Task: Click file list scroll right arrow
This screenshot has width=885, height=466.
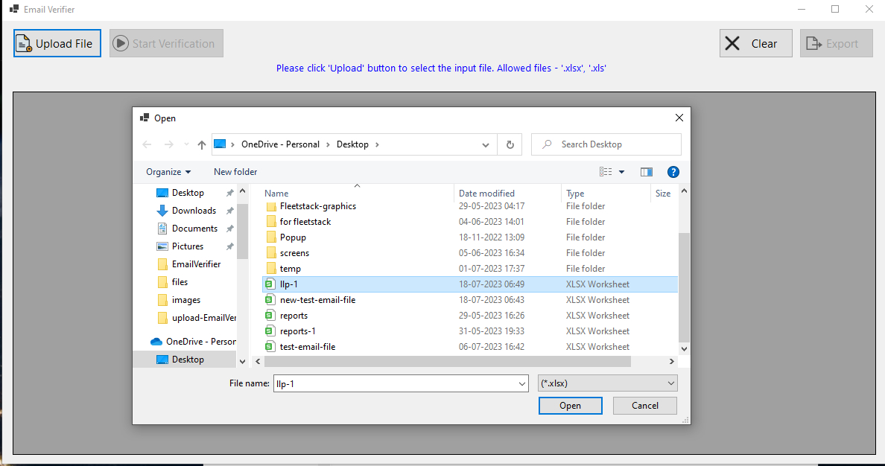Action: (672, 361)
